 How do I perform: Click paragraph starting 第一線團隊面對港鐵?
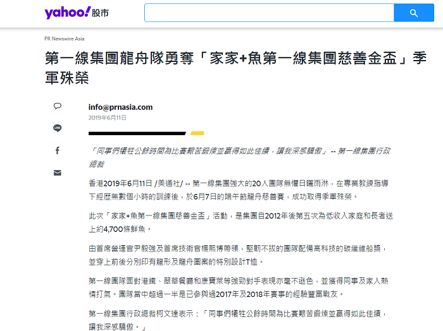(239, 287)
